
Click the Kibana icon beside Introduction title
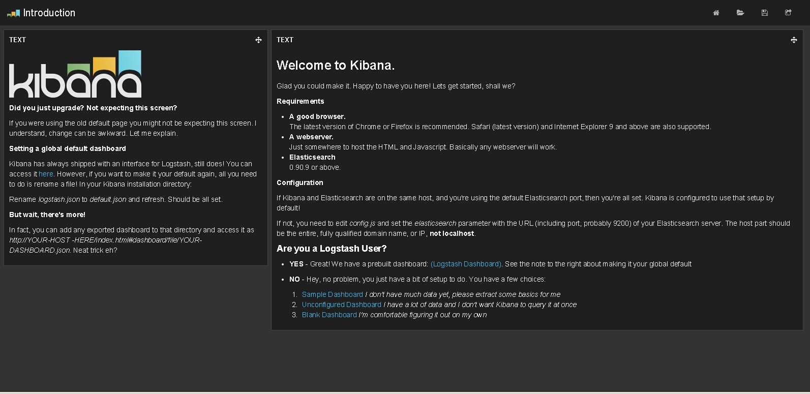pyautogui.click(x=13, y=14)
